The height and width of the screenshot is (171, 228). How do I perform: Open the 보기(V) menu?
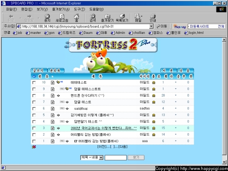[42, 9]
